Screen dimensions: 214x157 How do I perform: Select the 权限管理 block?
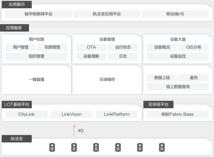52,47
